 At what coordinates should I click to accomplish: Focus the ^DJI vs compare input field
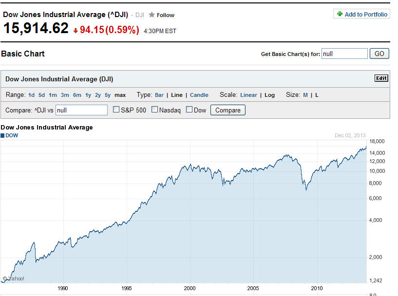point(81,110)
